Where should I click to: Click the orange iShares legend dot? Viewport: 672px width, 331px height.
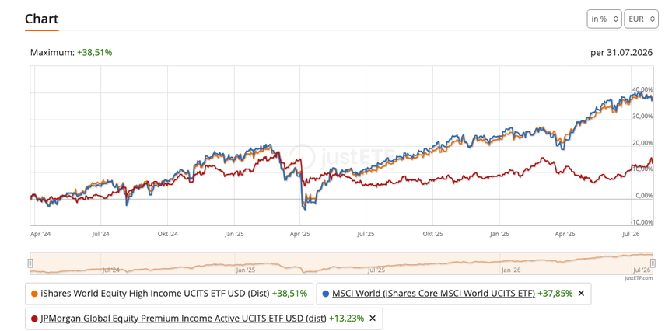click(x=35, y=294)
